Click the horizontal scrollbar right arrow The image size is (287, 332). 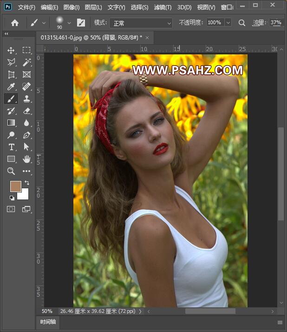click(x=273, y=311)
